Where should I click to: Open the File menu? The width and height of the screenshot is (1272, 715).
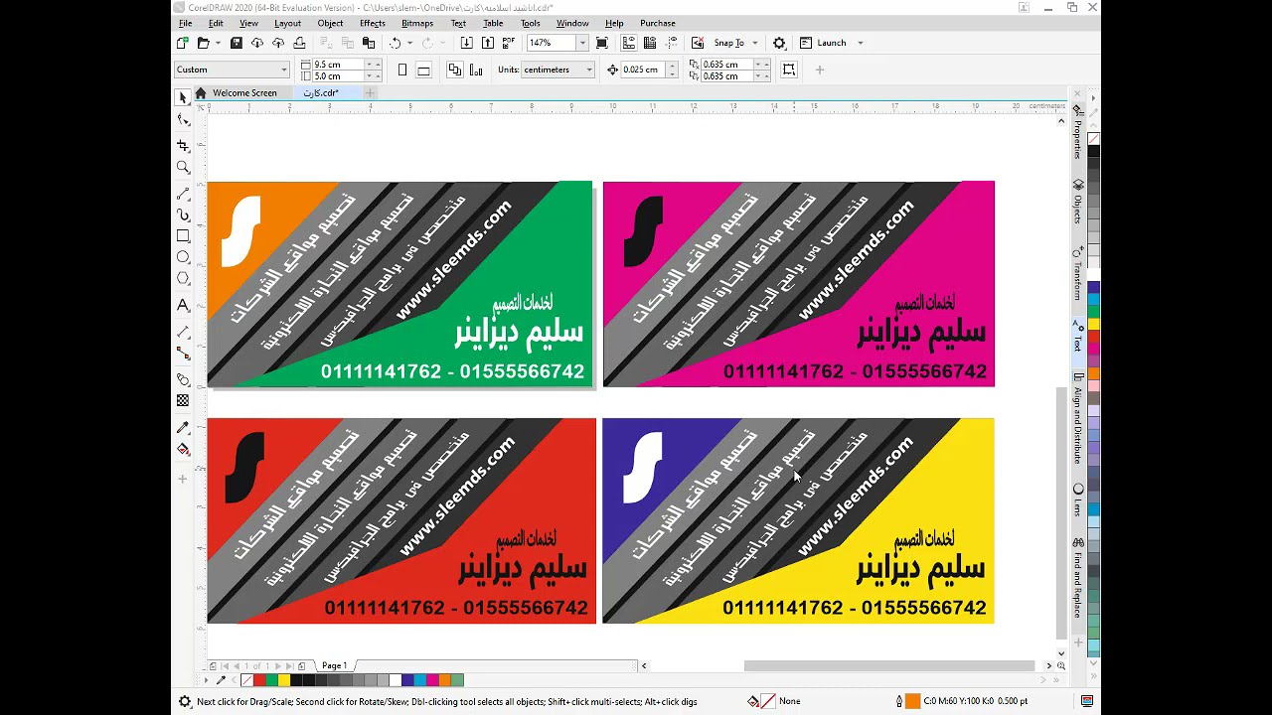[x=185, y=23]
